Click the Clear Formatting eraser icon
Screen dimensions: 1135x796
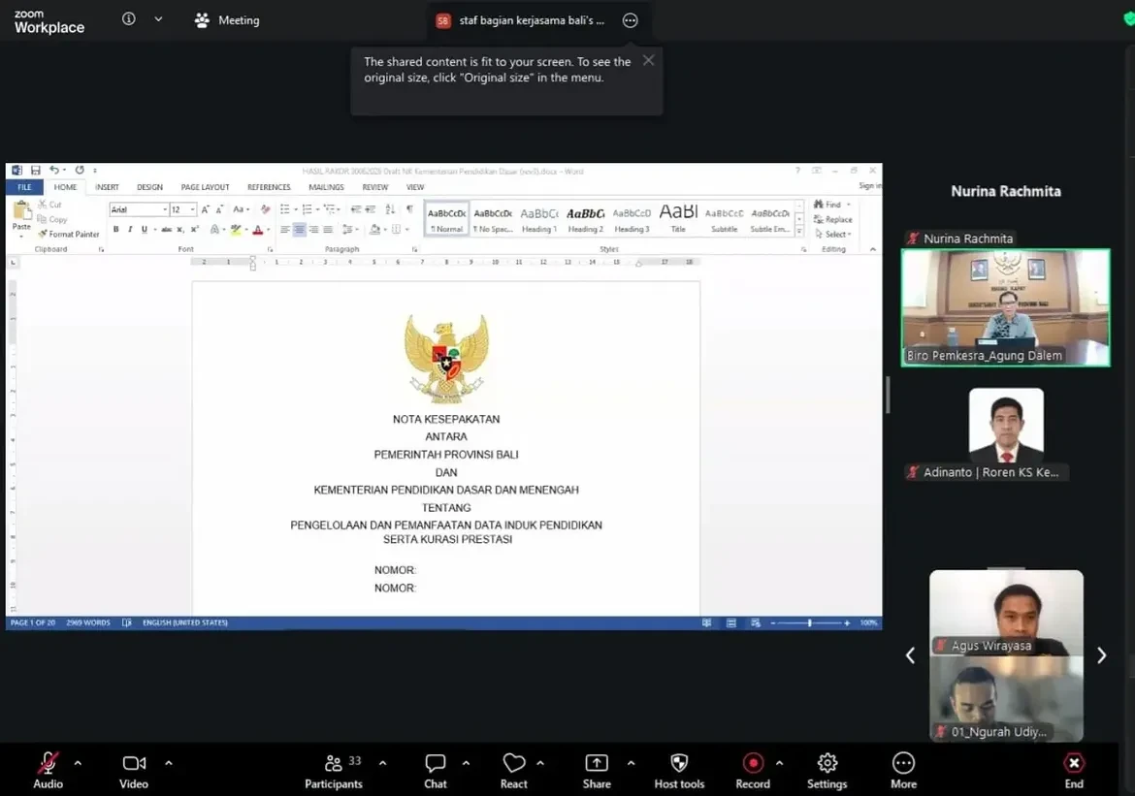[x=265, y=209]
